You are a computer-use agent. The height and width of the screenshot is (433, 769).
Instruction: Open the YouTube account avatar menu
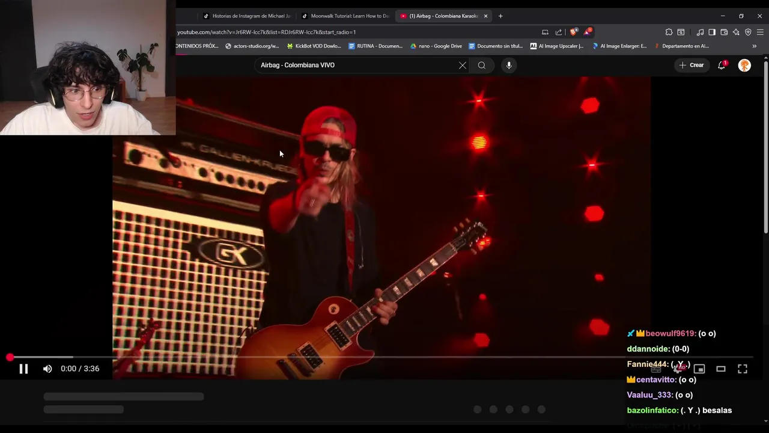(744, 65)
